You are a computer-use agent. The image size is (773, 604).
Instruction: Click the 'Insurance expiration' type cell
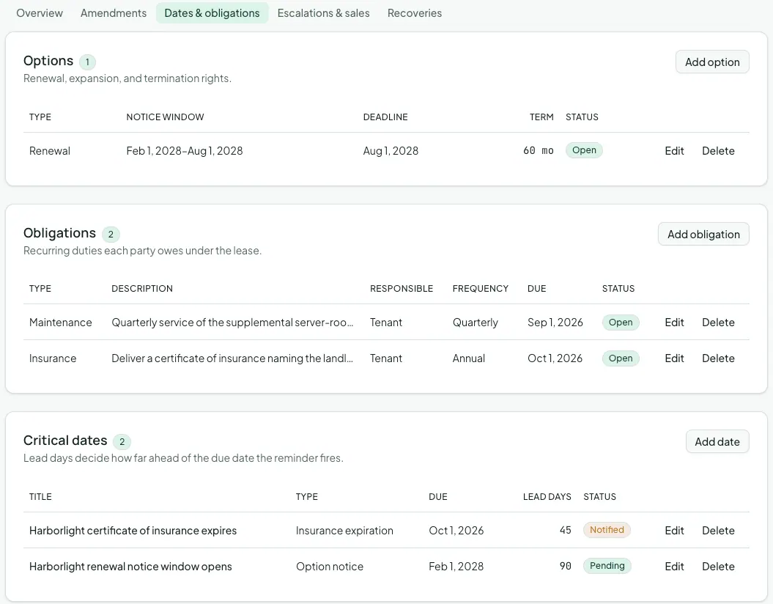coord(344,531)
